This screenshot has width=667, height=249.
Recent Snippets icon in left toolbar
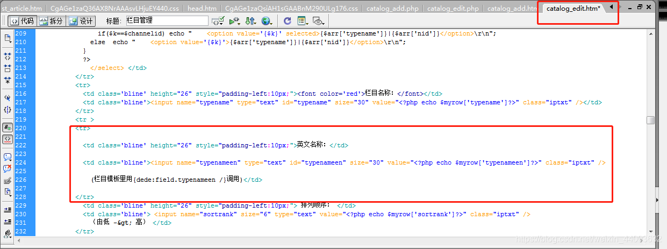click(x=8, y=191)
